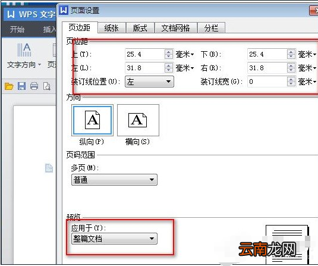Click the left margin 左(L) input field
318x266 pixels.
[145, 68]
